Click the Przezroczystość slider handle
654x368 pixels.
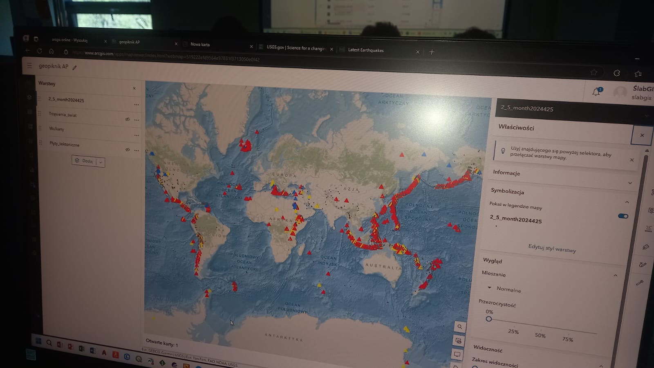point(488,319)
